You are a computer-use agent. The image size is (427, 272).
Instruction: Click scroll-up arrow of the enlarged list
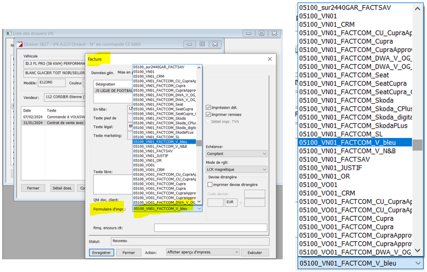pyautogui.click(x=417, y=9)
